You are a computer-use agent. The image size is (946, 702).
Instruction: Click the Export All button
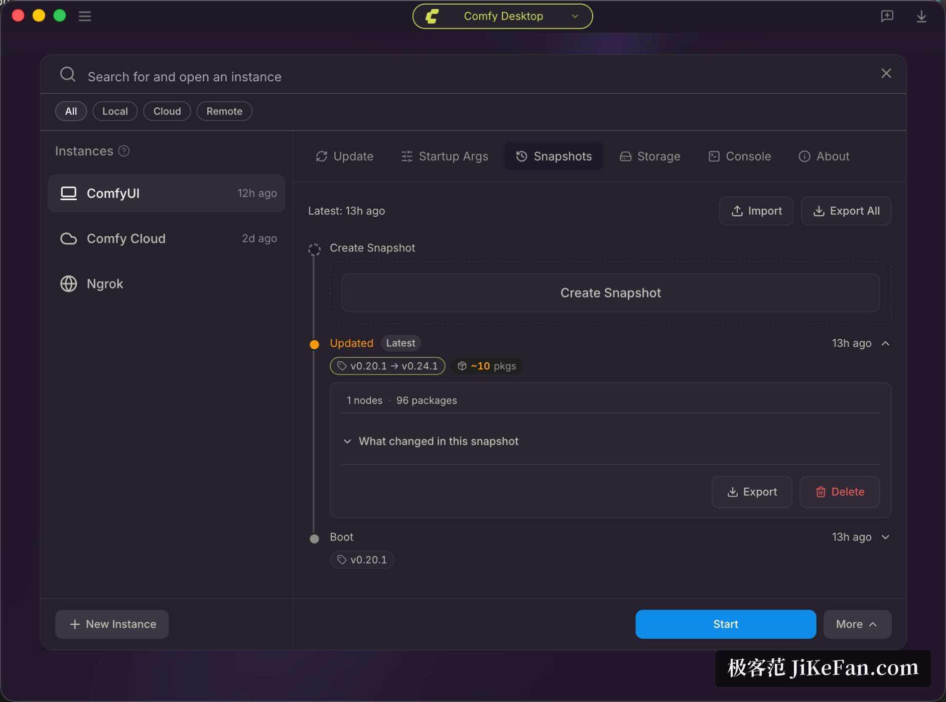846,211
